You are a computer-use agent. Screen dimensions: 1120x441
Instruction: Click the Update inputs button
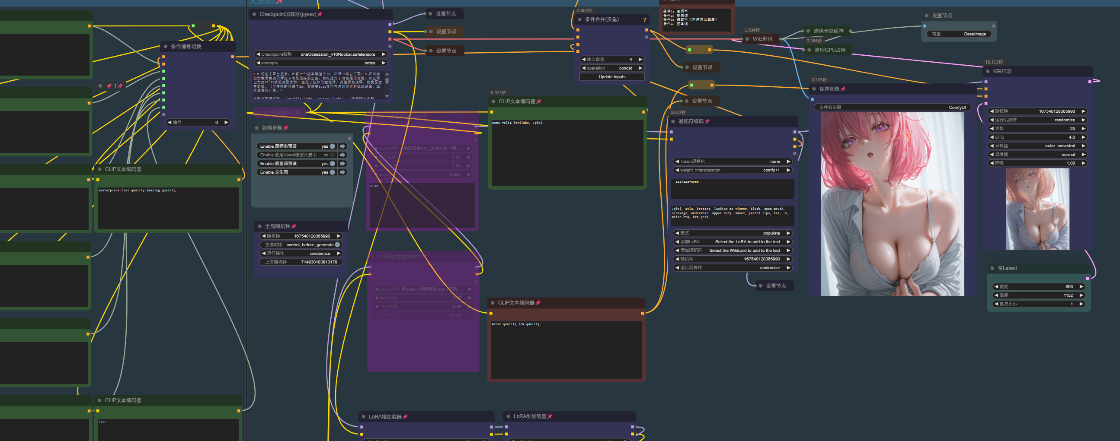[612, 77]
